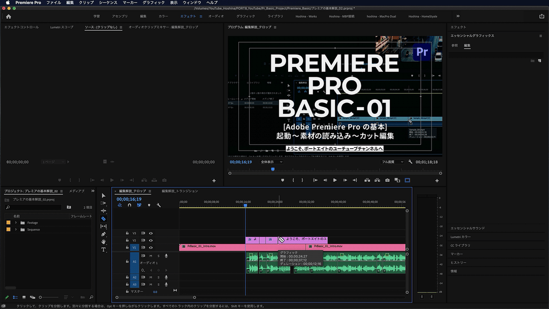
Task: Click the Find magnifier in Project panel footer
Action: tap(91, 297)
